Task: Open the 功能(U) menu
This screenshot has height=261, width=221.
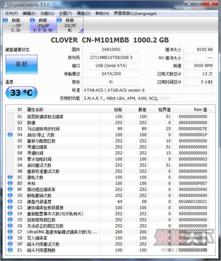Action: 47,14
